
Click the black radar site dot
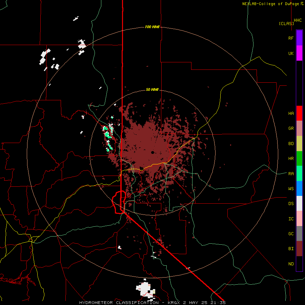(x=152, y=152)
